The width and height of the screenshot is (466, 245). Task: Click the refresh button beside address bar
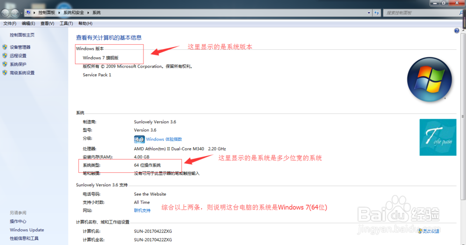377,13
